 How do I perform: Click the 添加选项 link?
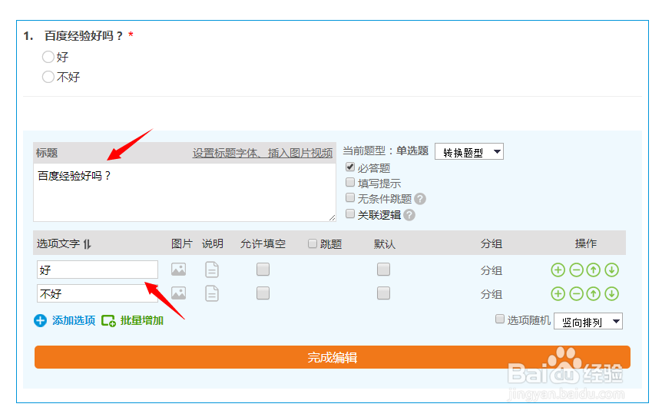(74, 321)
